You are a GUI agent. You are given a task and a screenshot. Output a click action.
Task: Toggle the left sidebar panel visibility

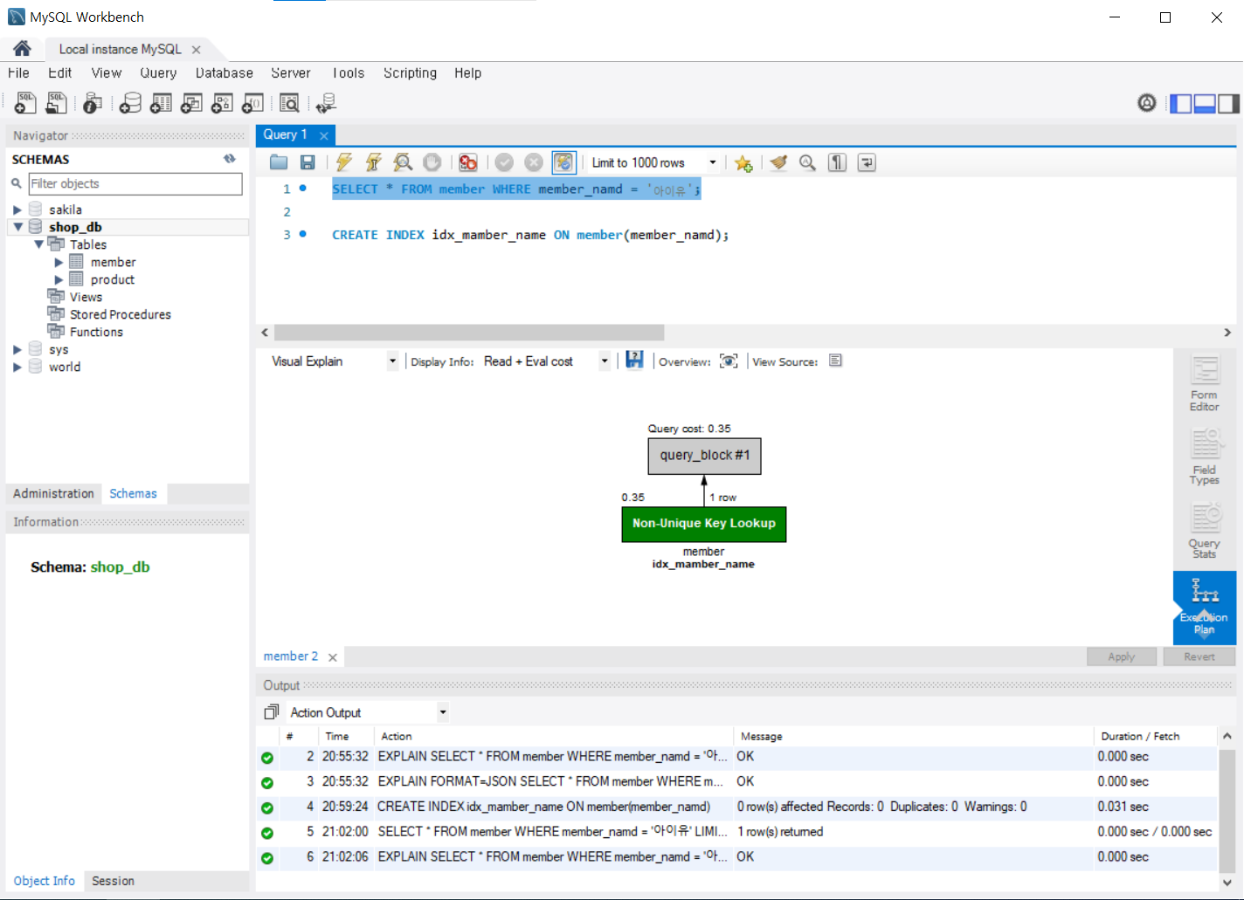1181,104
